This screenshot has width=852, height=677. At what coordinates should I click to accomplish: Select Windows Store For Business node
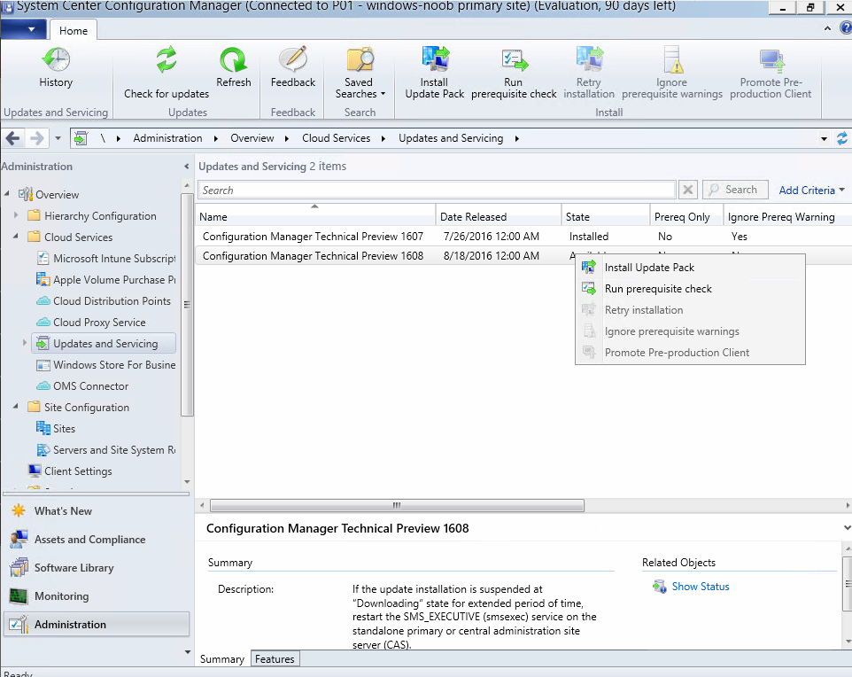[106, 365]
